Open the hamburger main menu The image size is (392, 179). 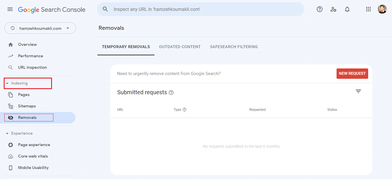click(10, 9)
